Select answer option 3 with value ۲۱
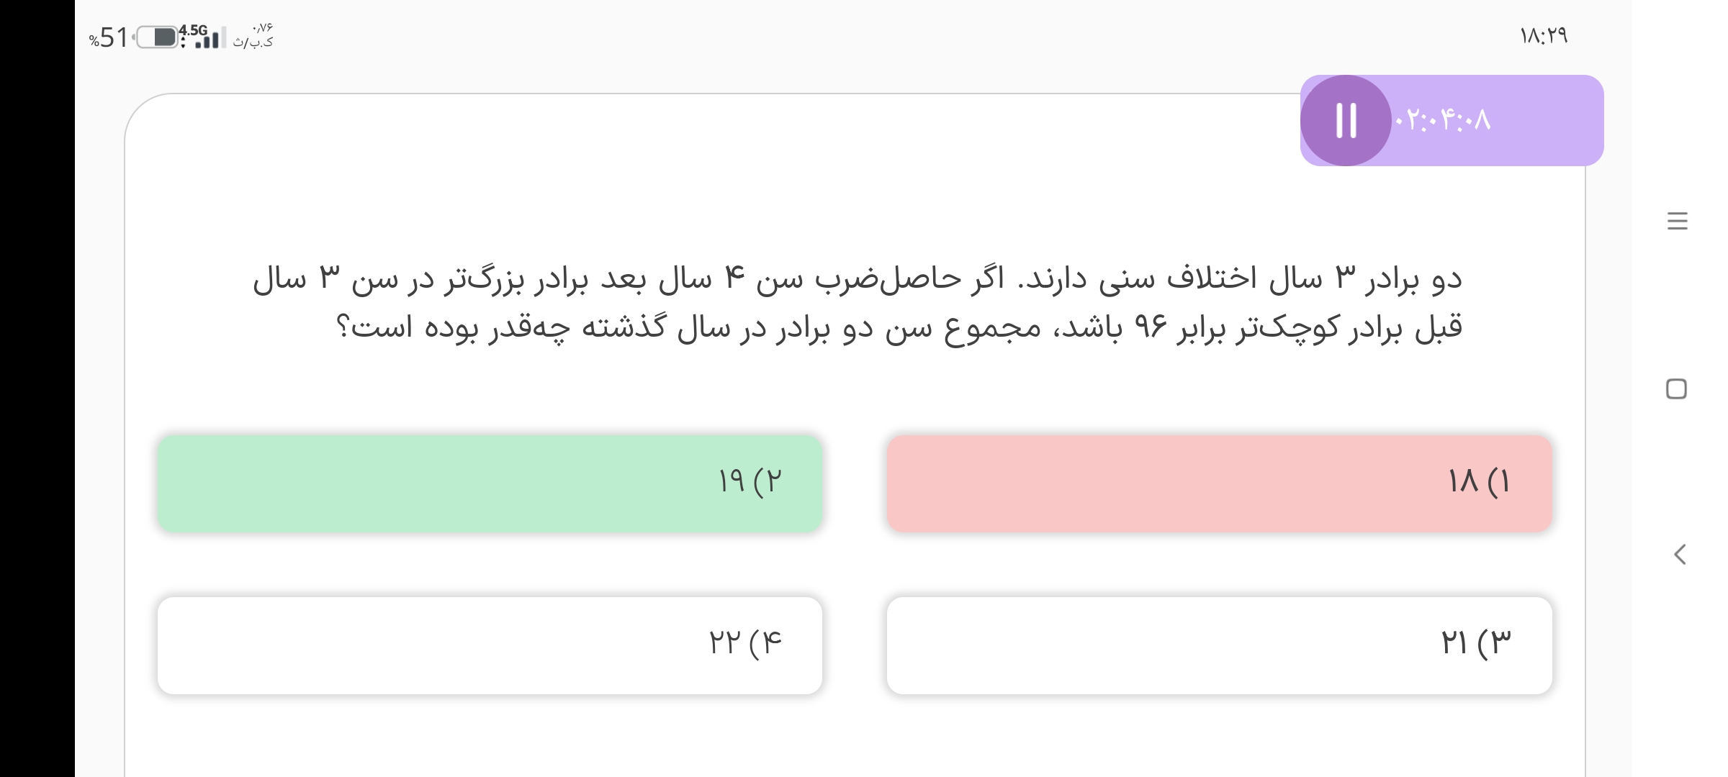Viewport: 1728px width, 777px height. click(x=1219, y=645)
